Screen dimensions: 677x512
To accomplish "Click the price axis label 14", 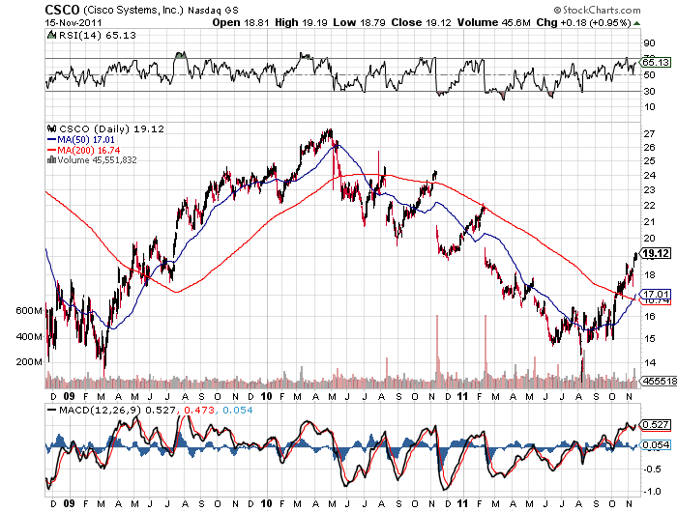I will (x=649, y=362).
